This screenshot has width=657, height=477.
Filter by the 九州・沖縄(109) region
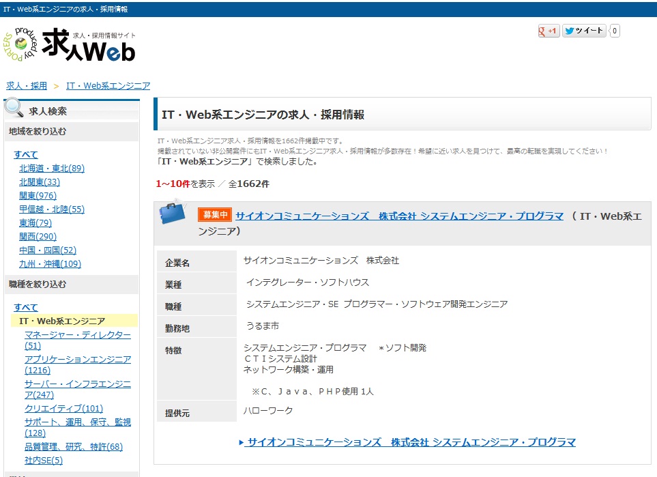[50, 263]
